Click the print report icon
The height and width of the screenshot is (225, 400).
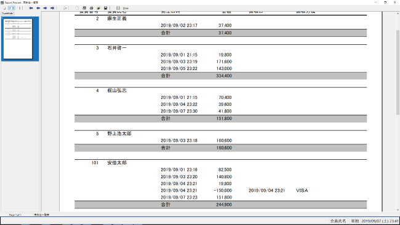[x=91, y=8]
